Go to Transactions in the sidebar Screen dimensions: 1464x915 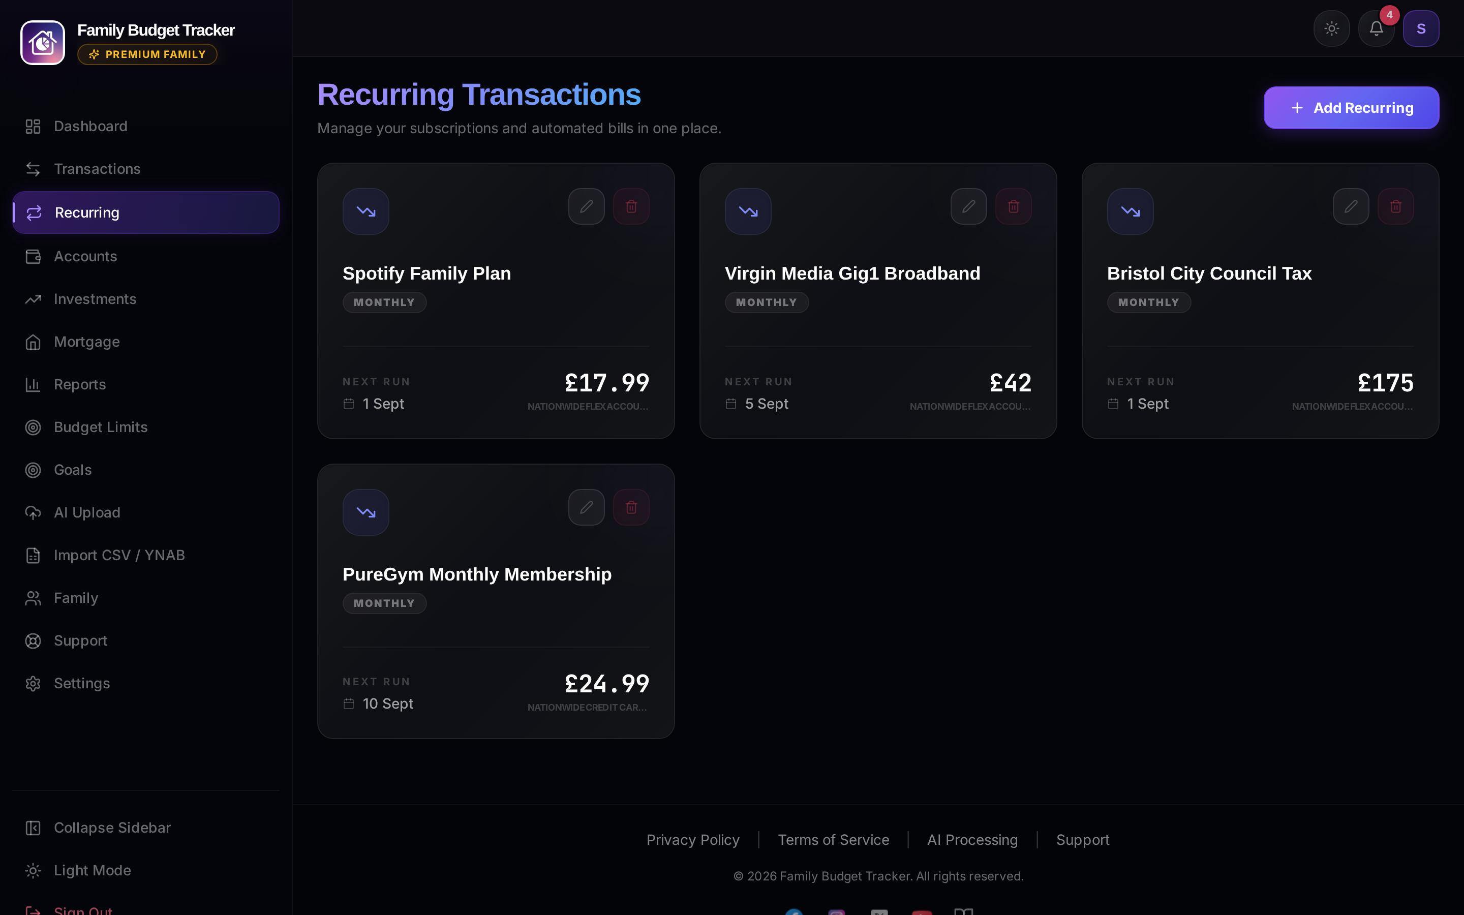pyautogui.click(x=146, y=169)
